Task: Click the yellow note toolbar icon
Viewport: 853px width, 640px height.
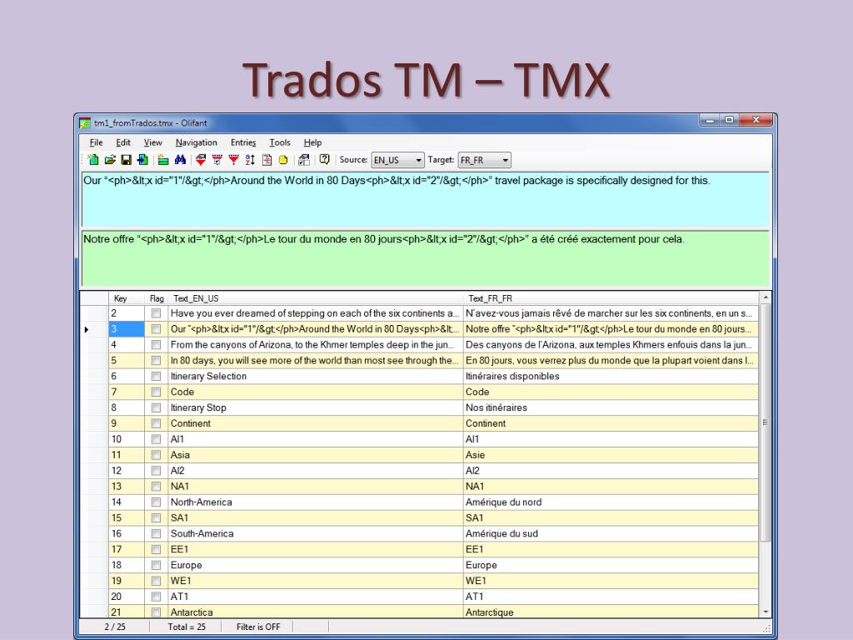Action: coord(283,159)
